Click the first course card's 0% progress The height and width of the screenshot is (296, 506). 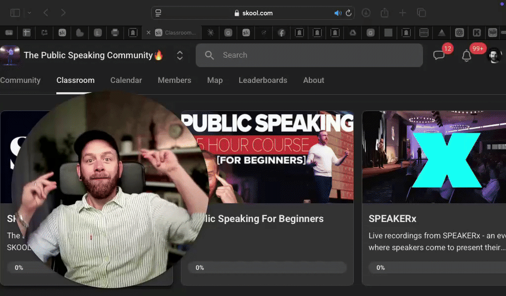[19, 267]
